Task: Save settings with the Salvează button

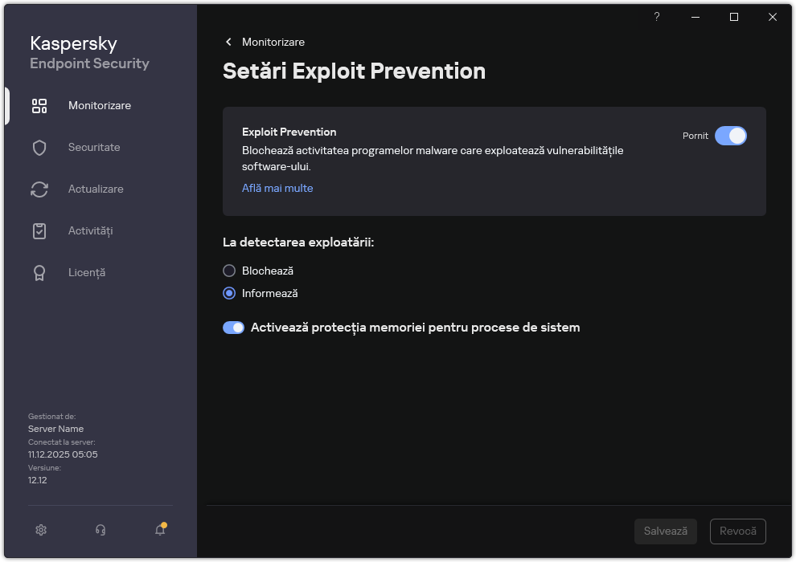Action: (665, 531)
